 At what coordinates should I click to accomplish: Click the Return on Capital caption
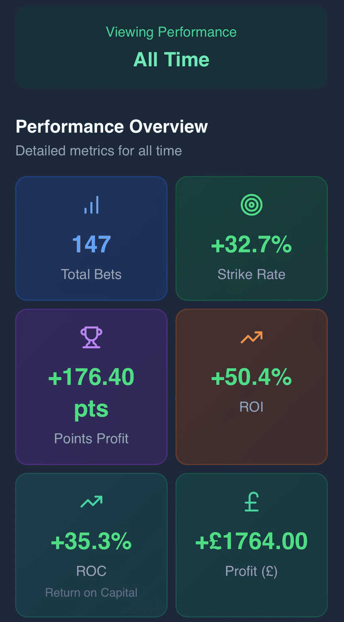click(x=91, y=593)
